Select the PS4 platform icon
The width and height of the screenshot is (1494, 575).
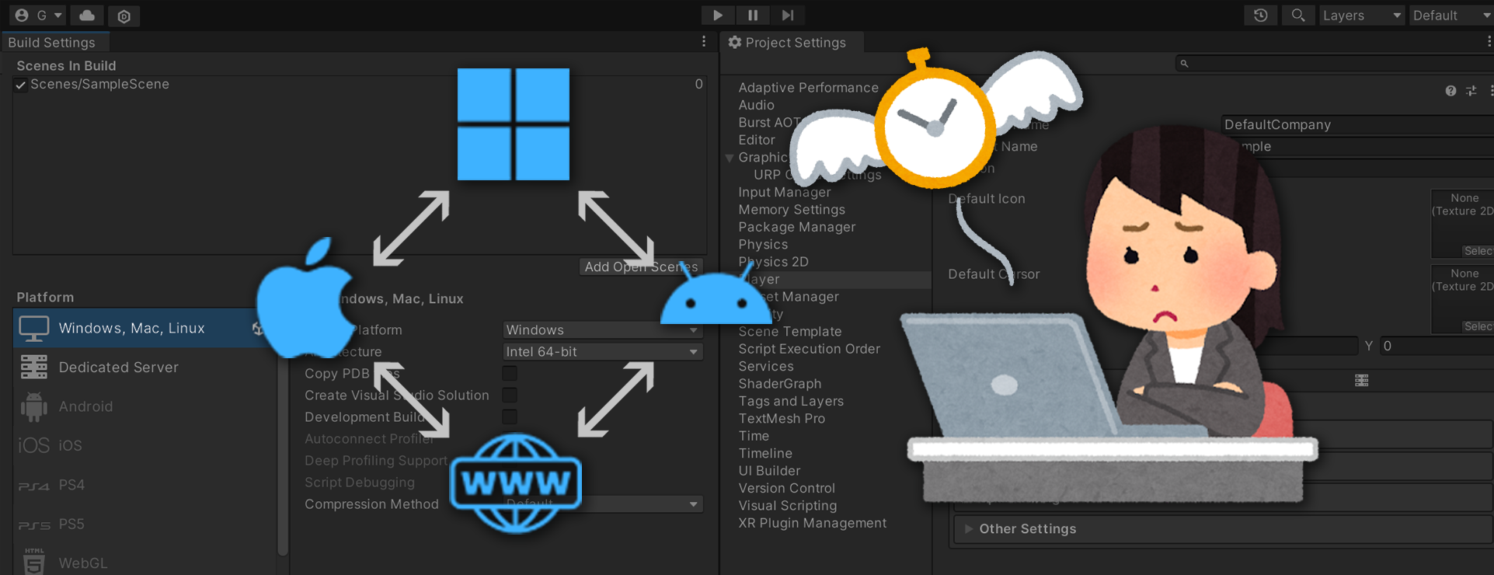(x=34, y=486)
